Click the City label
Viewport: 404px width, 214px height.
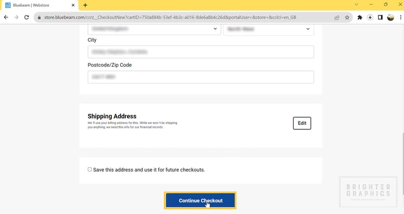tap(92, 40)
